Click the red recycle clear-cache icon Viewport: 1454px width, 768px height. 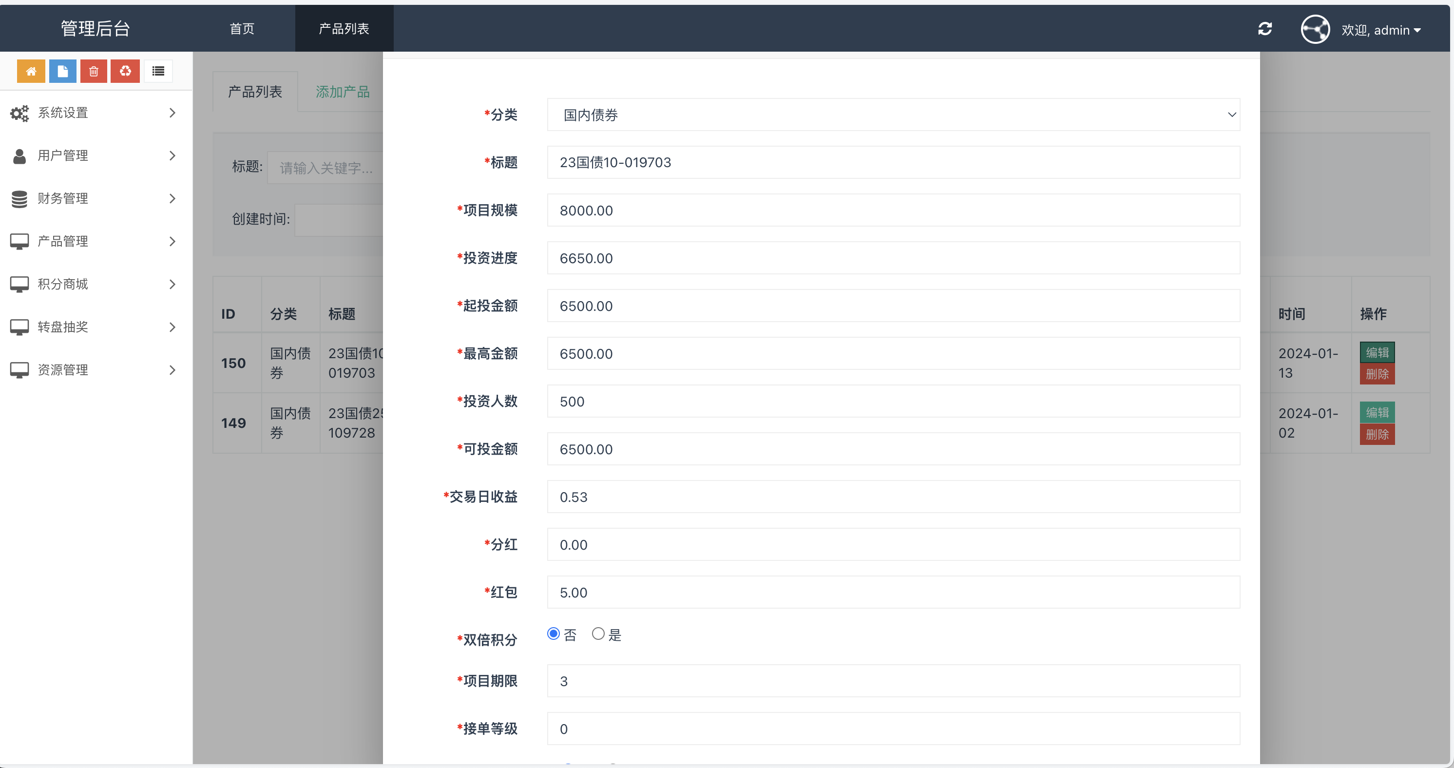[125, 71]
